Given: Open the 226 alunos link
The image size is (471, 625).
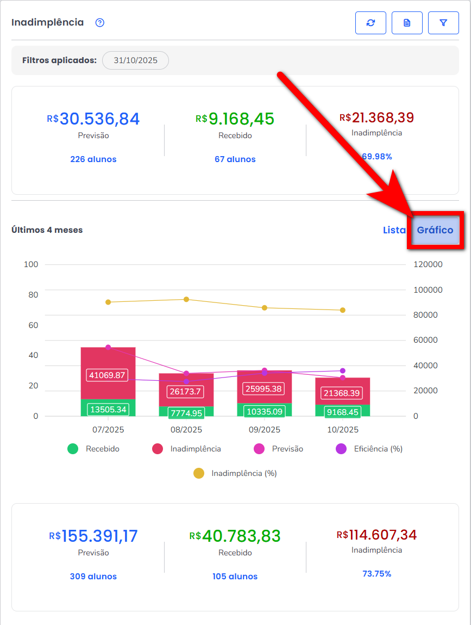Looking at the screenshot, I should 93,159.
